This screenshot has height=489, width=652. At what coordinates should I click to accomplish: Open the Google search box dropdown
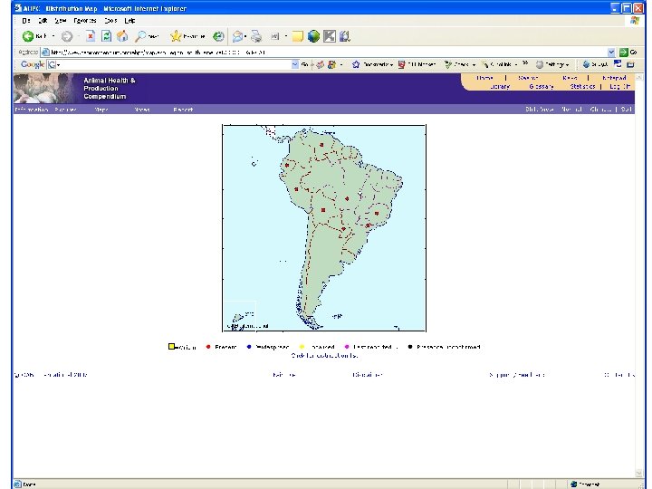coord(295,64)
